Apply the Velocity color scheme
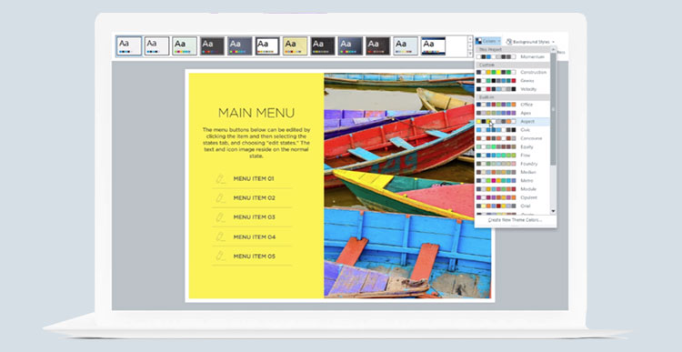Viewport: 682px width, 352px height. 512,89
